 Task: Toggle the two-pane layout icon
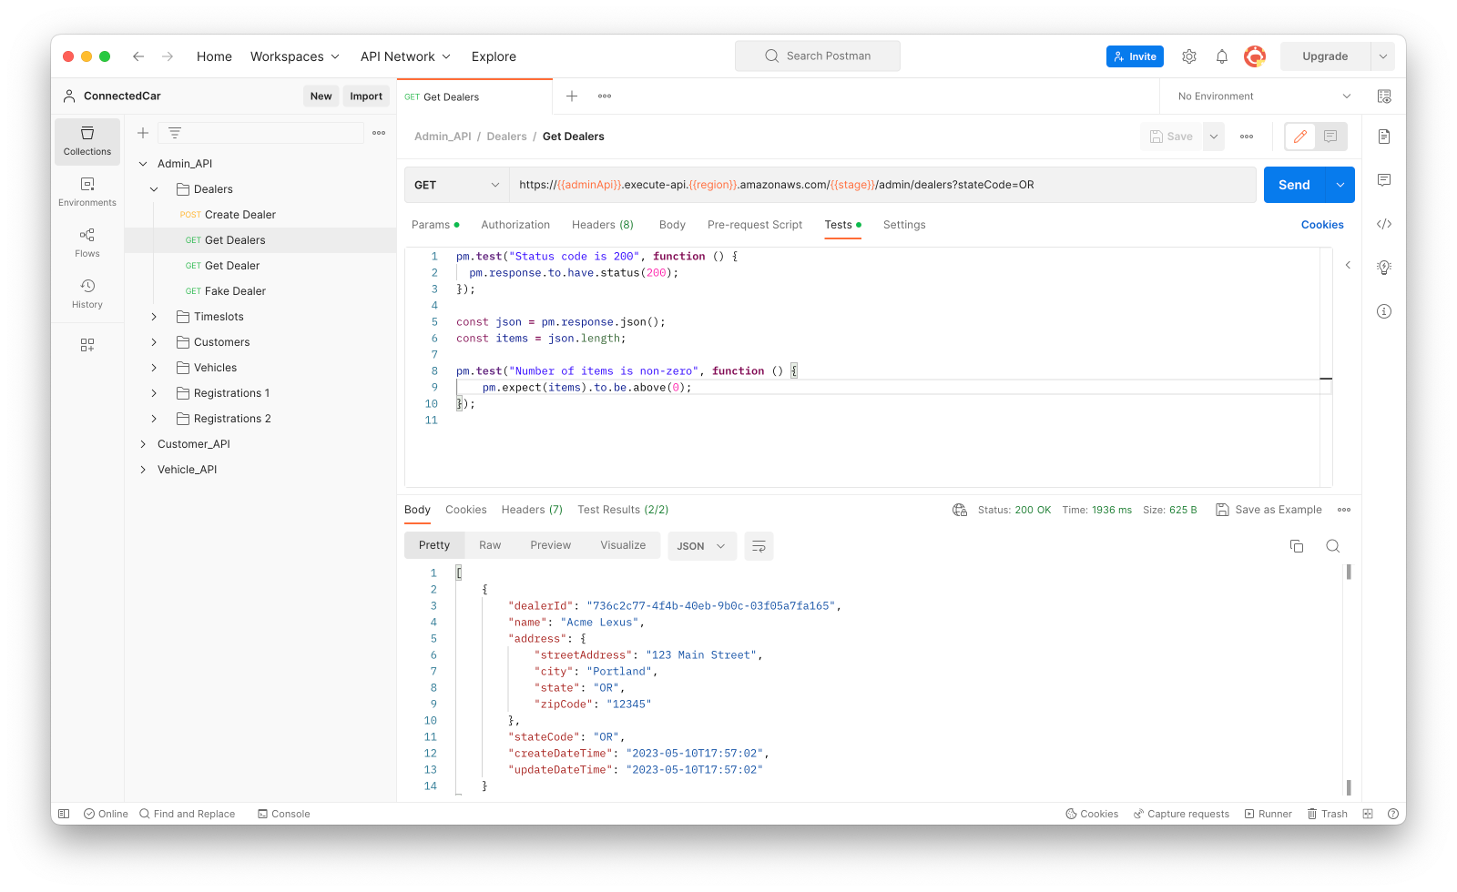(1368, 814)
